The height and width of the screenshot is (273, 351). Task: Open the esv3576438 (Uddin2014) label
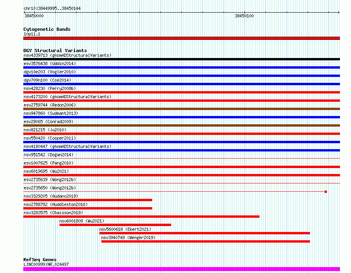50,64
